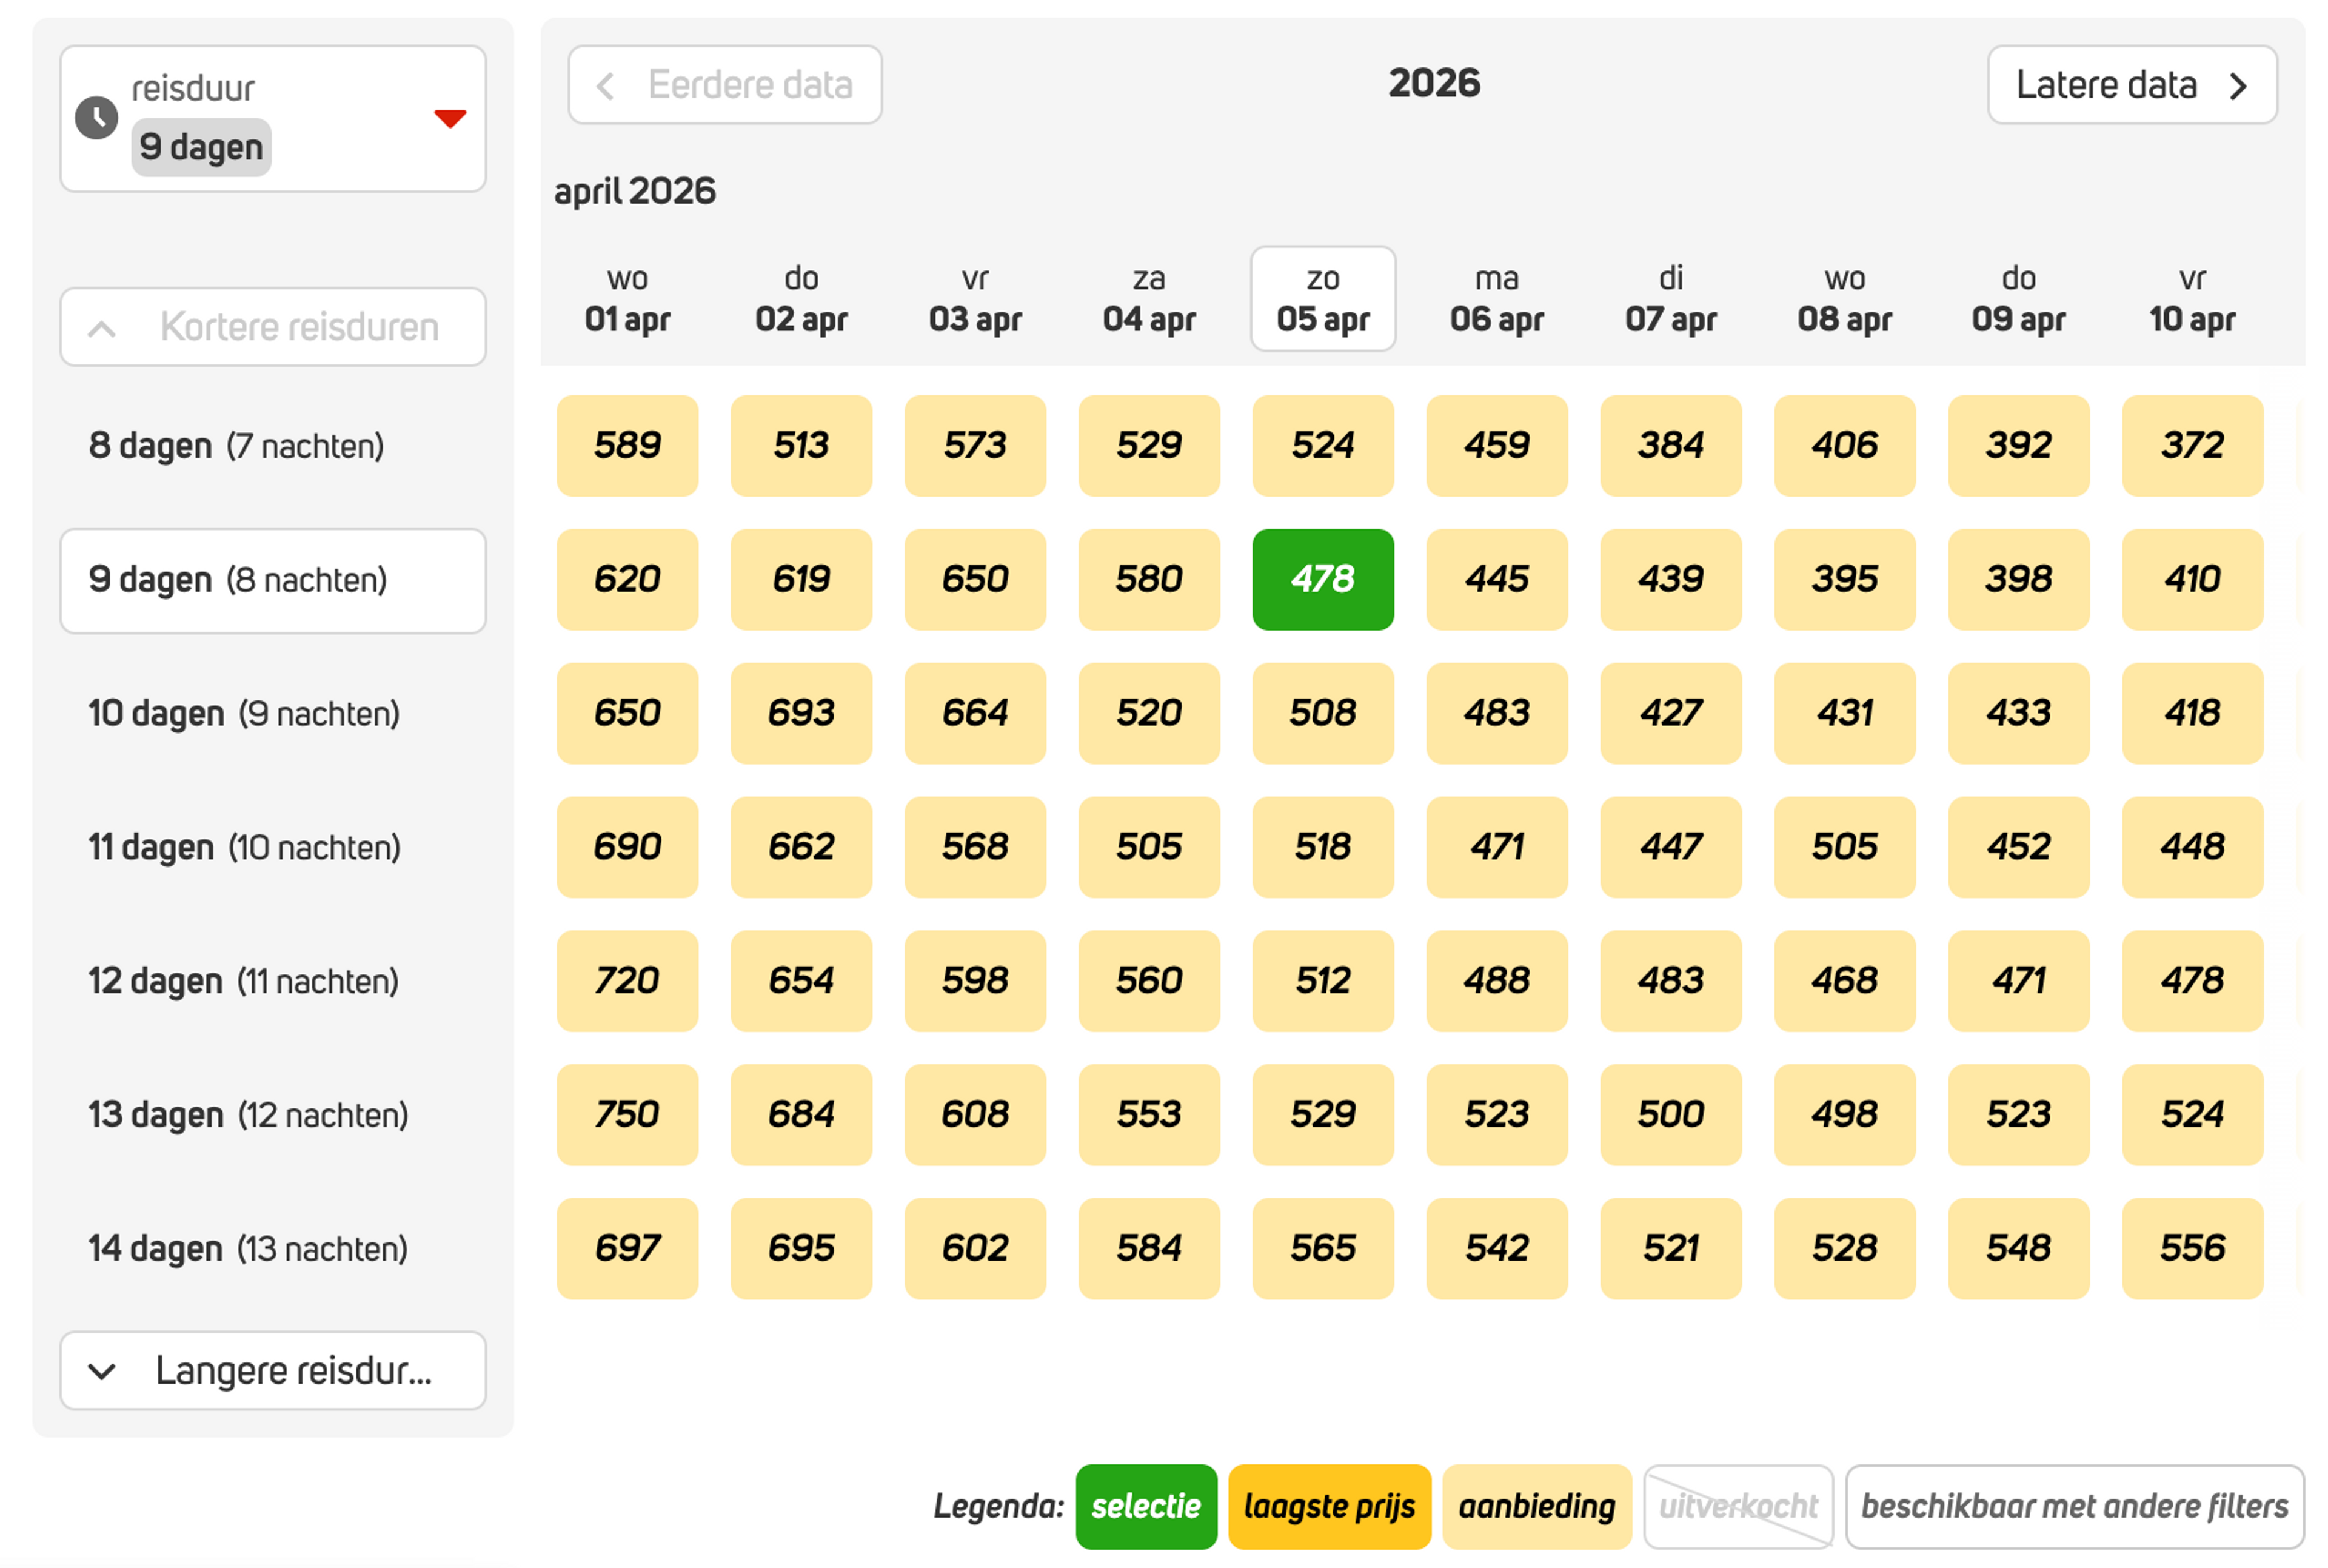This screenshot has width=2328, height=1568.
Task: Choose the 14 dagen (13 nachten) duration
Action: (248, 1249)
